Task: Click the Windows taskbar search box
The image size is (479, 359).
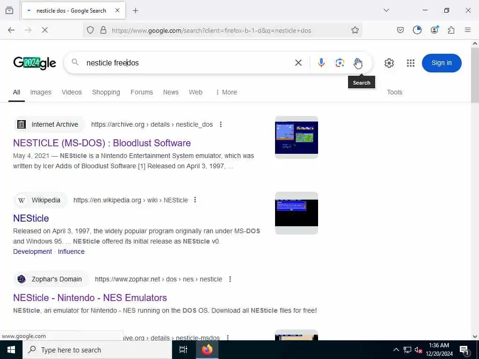Action: 97,350
